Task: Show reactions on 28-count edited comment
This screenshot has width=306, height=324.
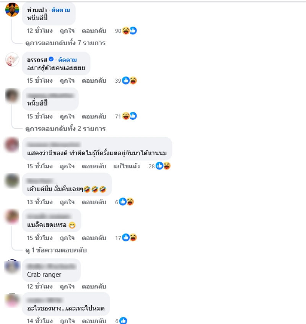Action: 159,166
